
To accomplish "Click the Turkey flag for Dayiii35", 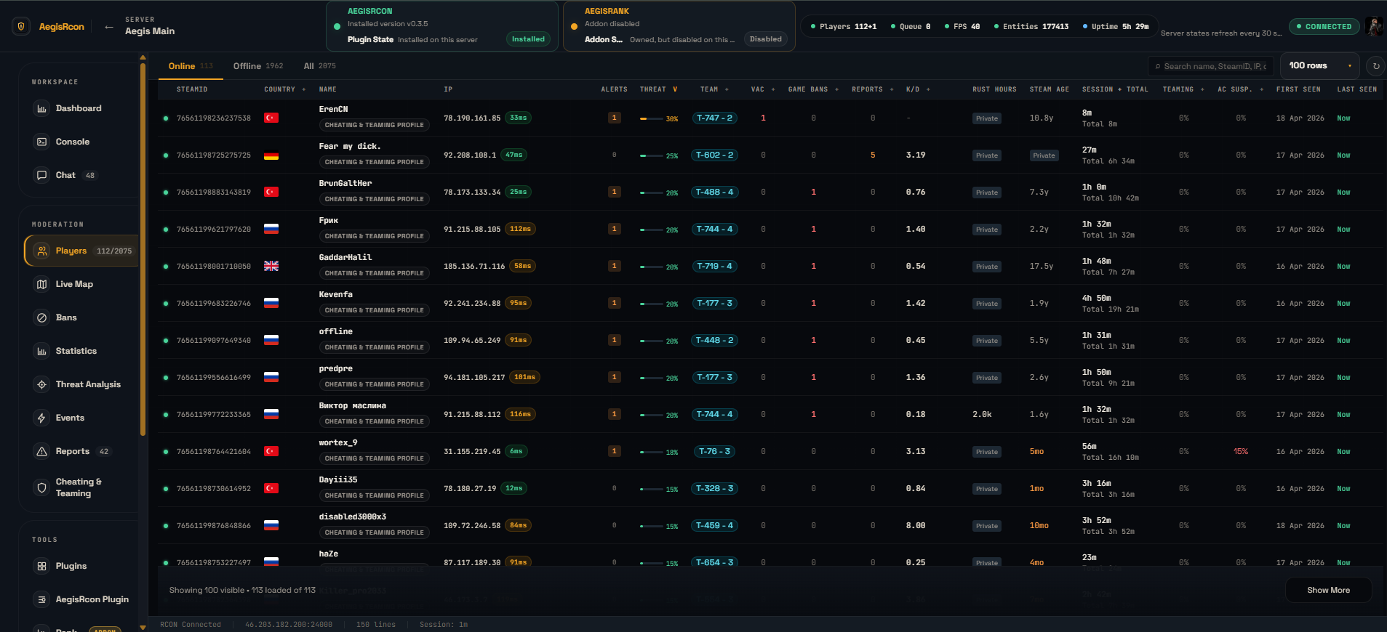I will (x=271, y=488).
